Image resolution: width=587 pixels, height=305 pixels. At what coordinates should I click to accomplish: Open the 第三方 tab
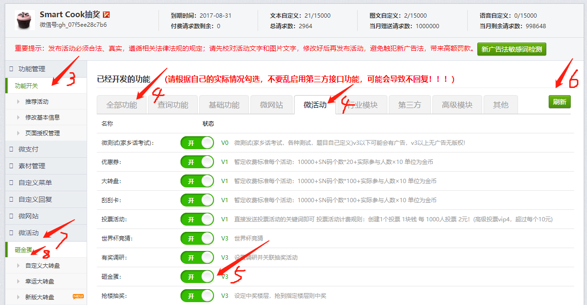pyautogui.click(x=409, y=105)
